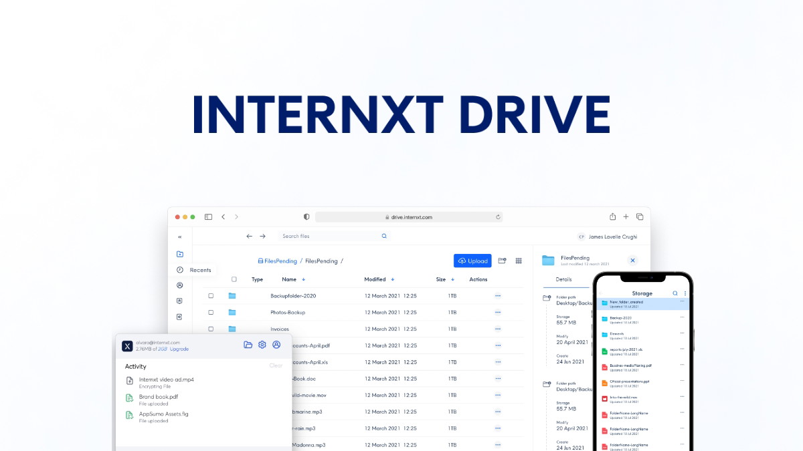Click the Safari privacy shield icon
The width and height of the screenshot is (803, 451).
click(306, 216)
